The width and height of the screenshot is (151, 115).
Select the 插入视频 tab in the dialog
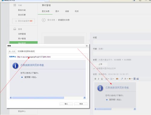pos(12,51)
